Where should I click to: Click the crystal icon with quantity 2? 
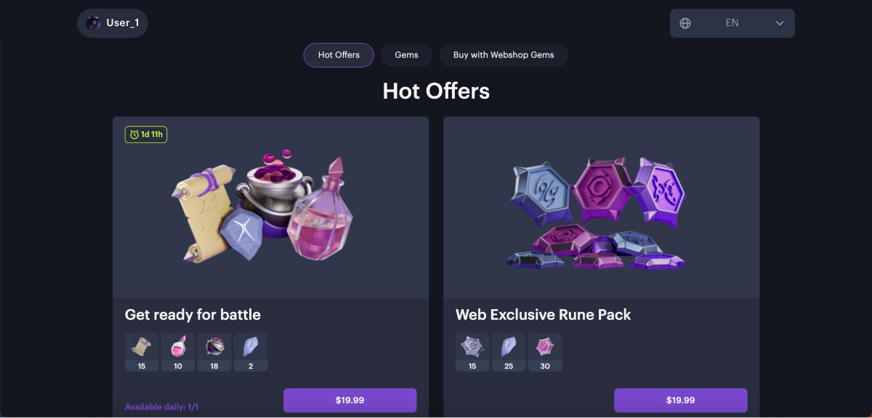click(251, 347)
